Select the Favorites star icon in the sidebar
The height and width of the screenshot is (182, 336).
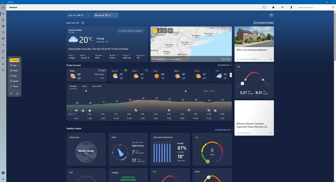3,64
